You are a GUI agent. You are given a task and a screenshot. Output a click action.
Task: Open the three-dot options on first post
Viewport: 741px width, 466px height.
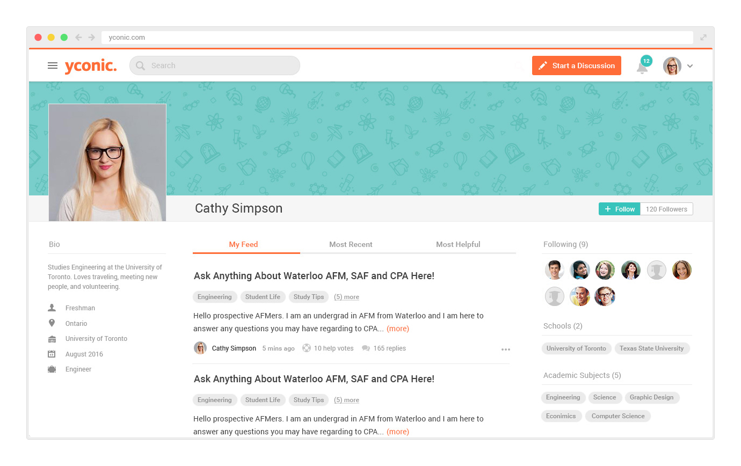506,349
